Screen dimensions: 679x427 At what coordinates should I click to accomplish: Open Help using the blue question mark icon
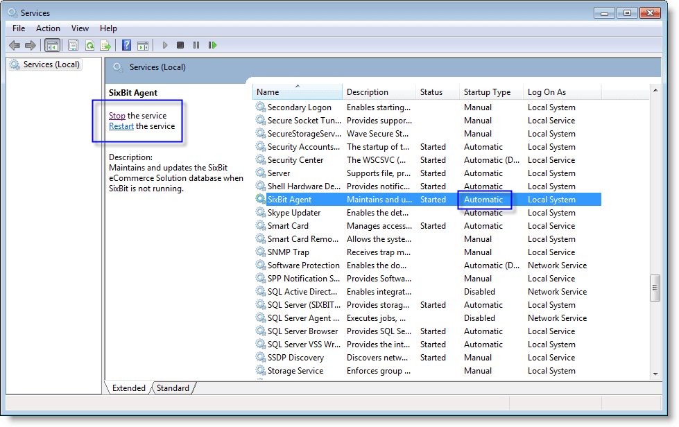point(126,45)
